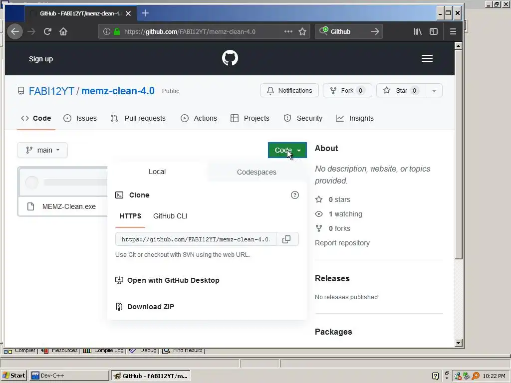The width and height of the screenshot is (511, 383).
Task: Open the memz-clean-4.0 repository link
Action: tap(118, 91)
